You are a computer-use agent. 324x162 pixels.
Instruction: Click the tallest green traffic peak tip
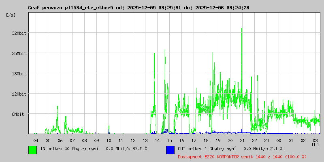[242, 29]
